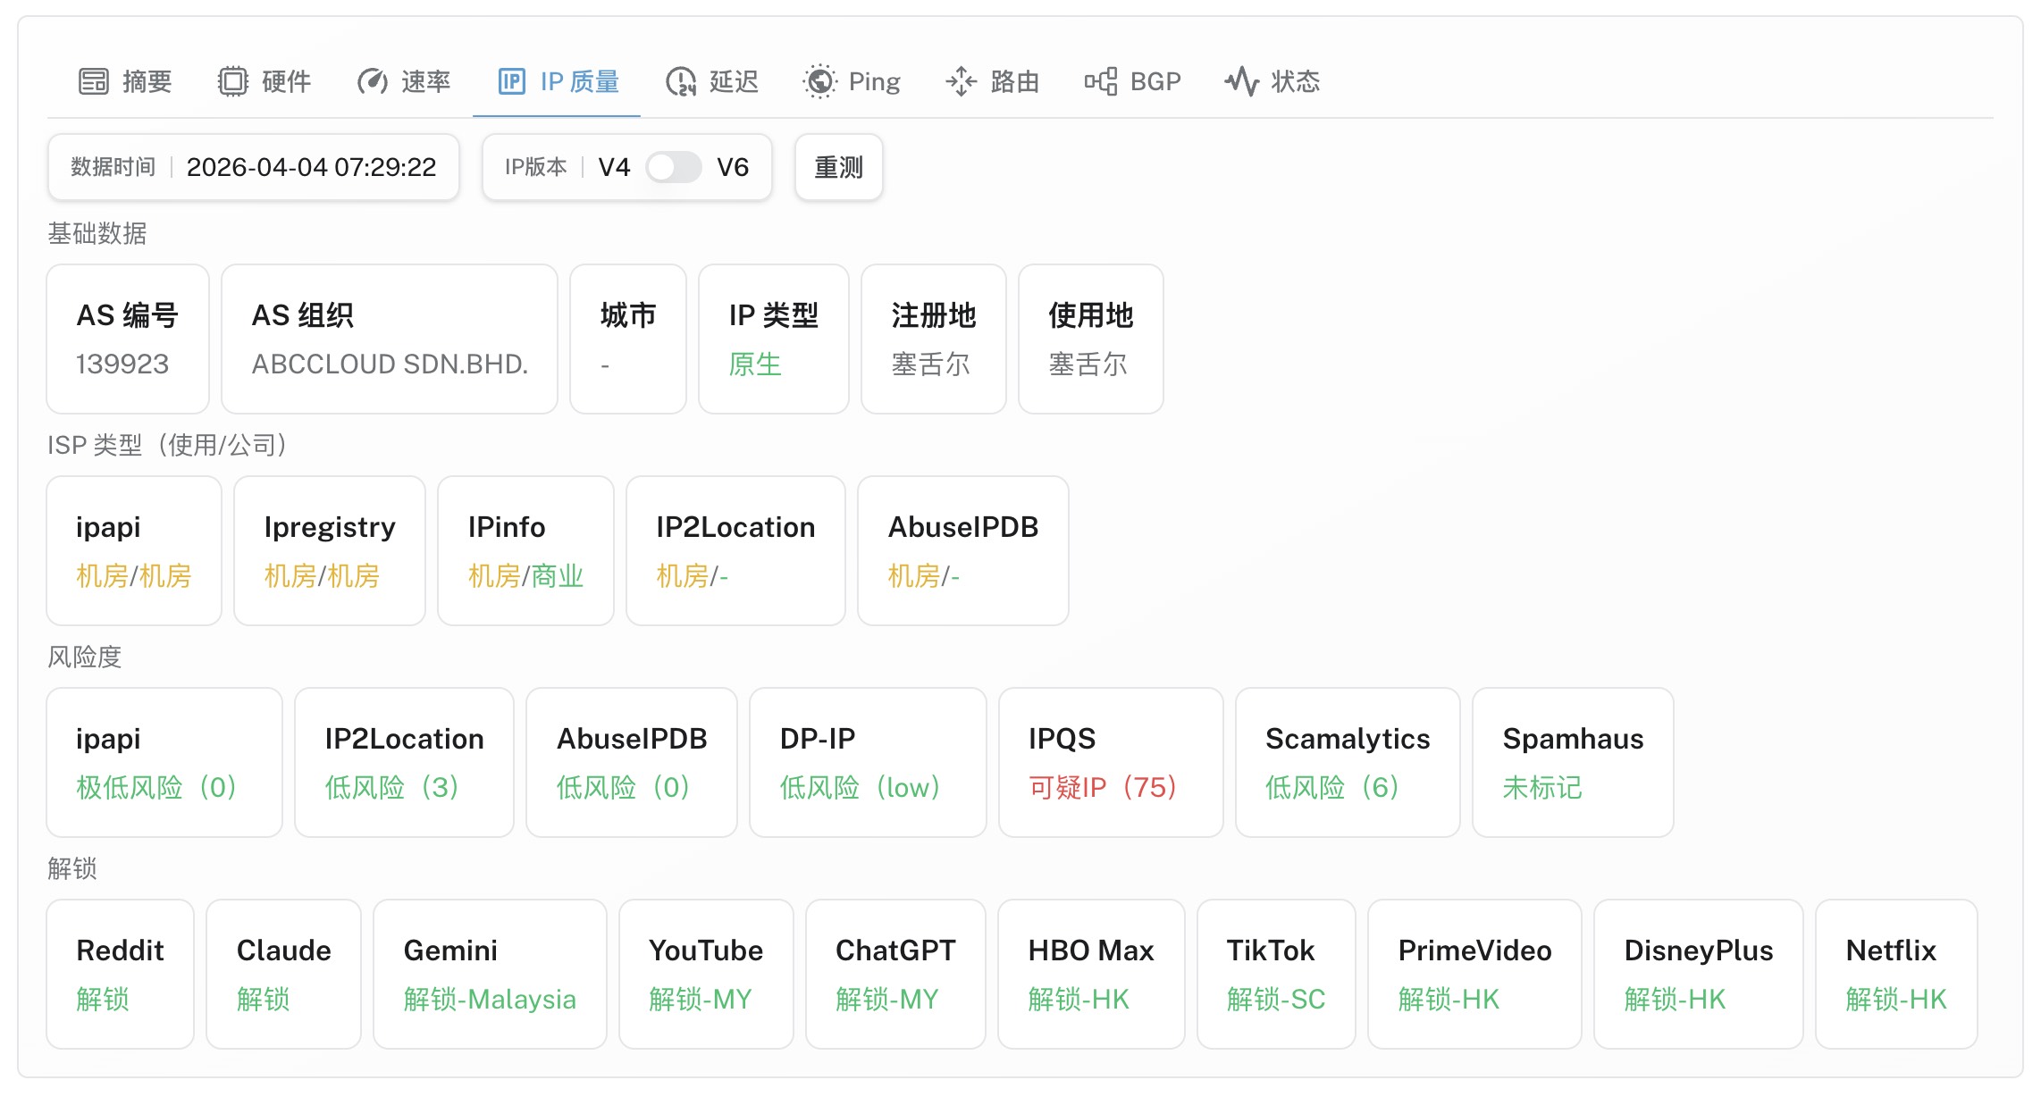Go to the BGP tab label
Screen dimensions: 2041x1097
pos(1155,81)
